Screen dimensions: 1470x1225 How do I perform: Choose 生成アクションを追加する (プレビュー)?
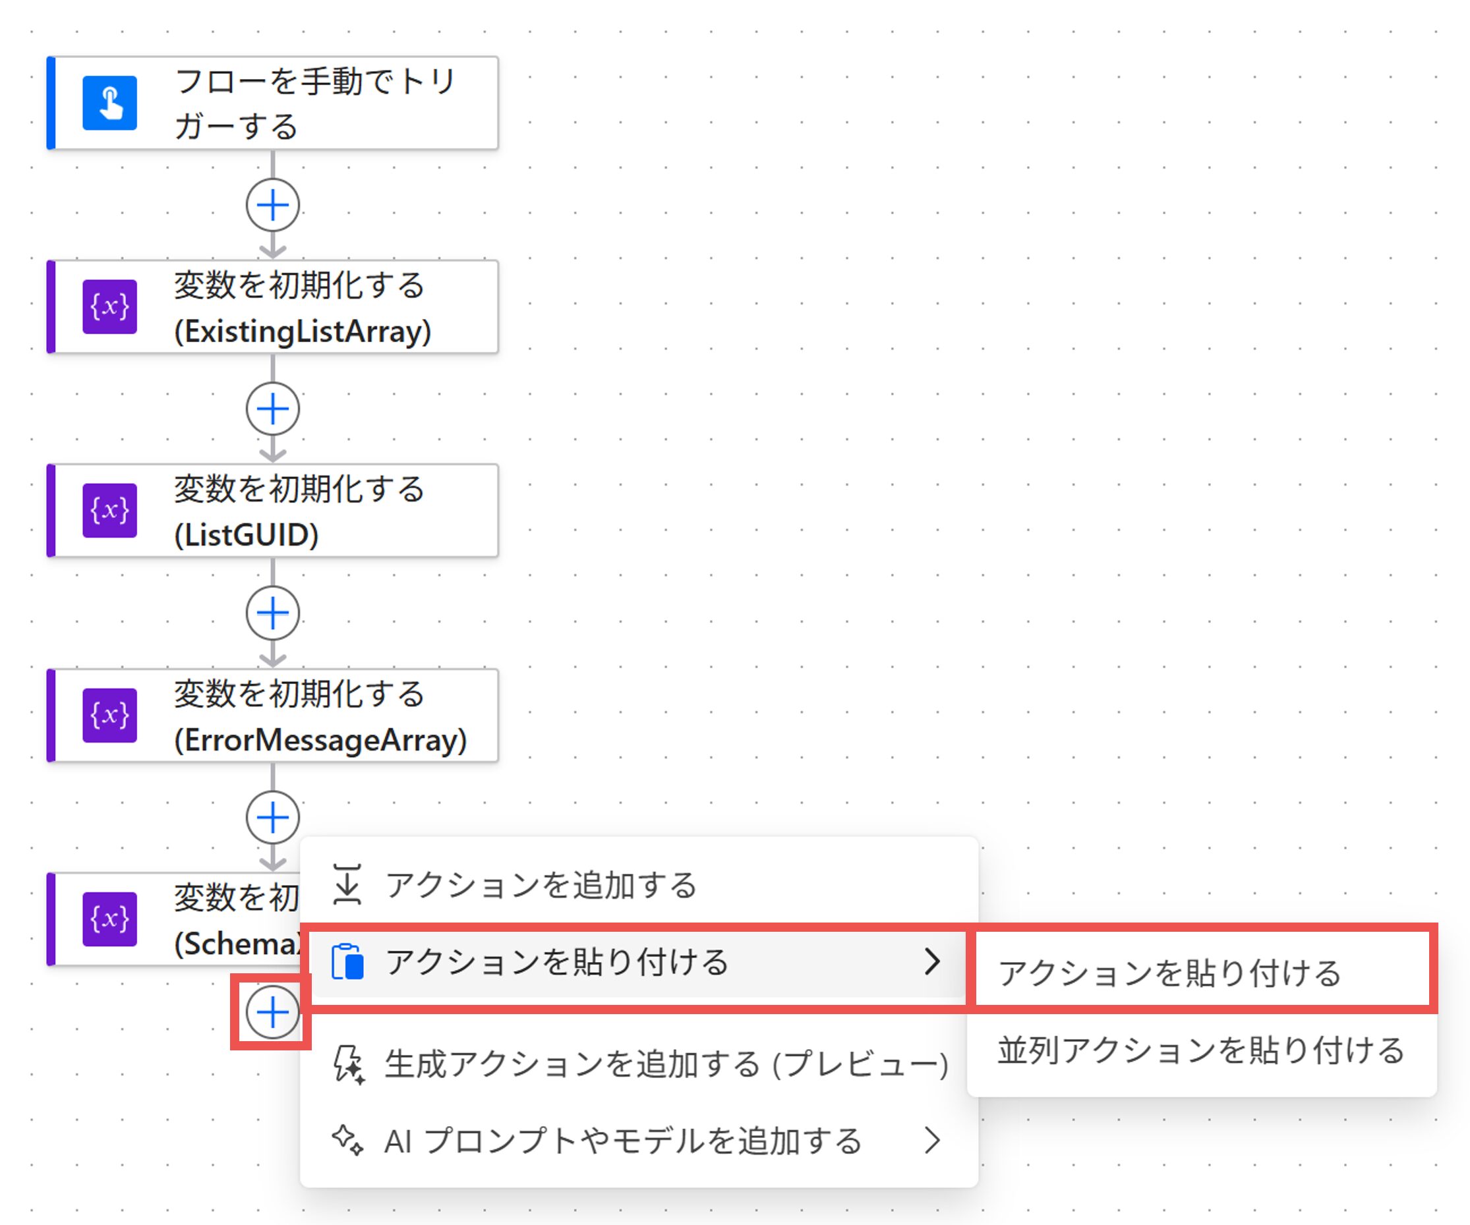[638, 1064]
